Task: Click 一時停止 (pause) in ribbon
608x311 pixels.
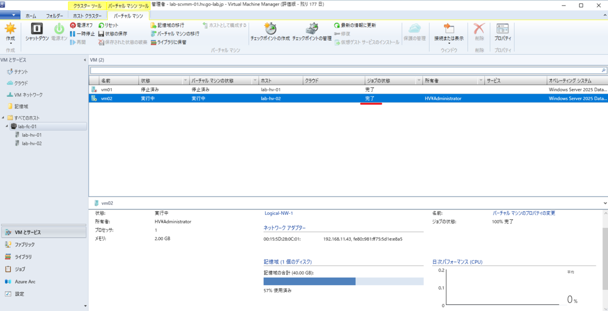Action: [x=82, y=33]
